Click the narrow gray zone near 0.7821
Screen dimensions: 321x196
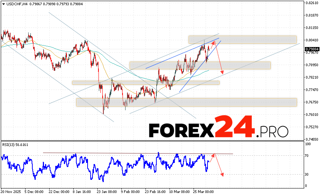click(145, 82)
